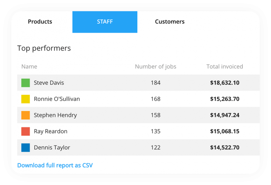Image resolution: width=271 pixels, height=185 pixels.
Task: Click Download full report as CSV link
Action: tap(55, 165)
